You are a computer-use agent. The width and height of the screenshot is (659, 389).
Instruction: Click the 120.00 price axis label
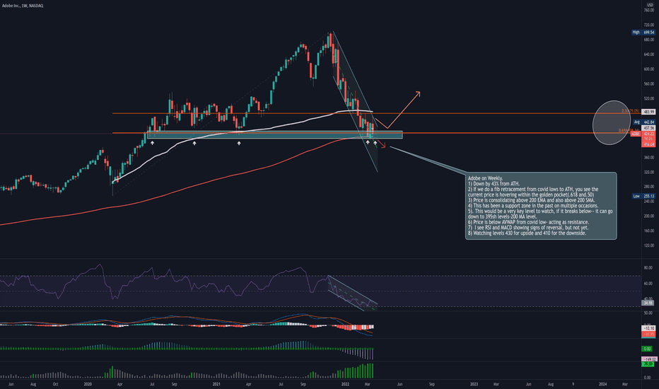pos(649,245)
